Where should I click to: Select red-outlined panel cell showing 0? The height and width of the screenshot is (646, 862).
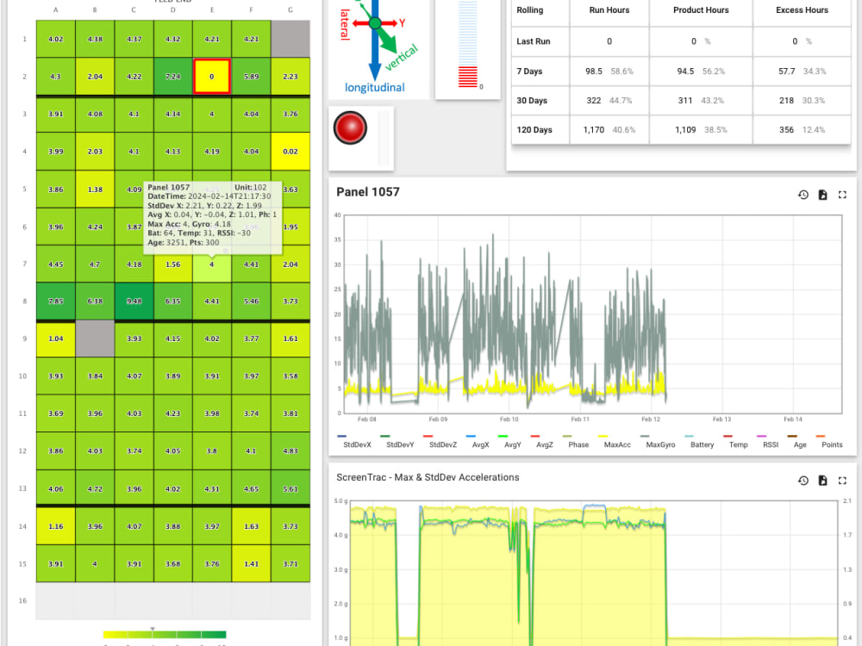(x=212, y=77)
